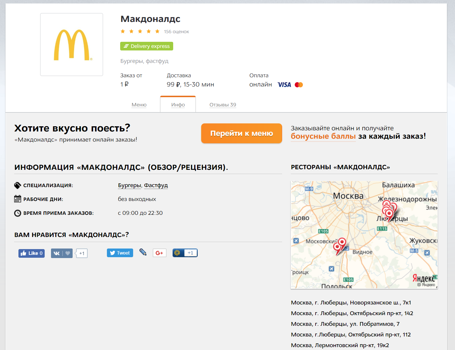Image resolution: width=455 pixels, height=350 pixels.
Task: Select address Октябрьский пр-кт, 112
Action: tap(351, 334)
